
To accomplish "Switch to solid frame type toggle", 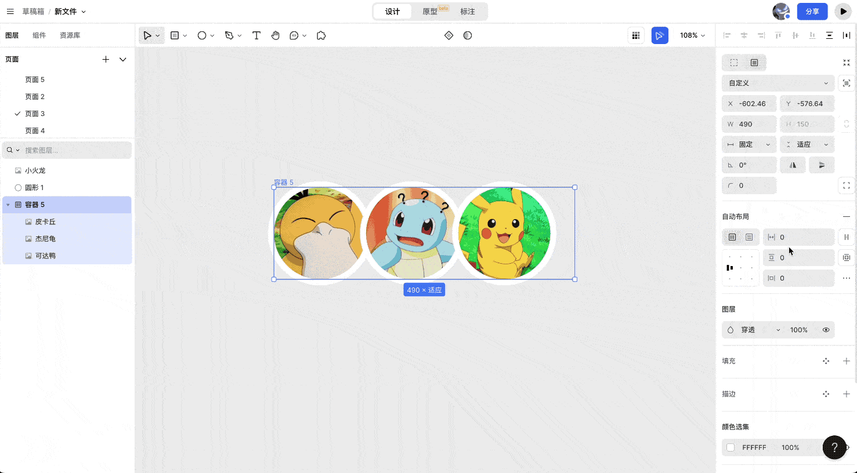I will pos(754,63).
